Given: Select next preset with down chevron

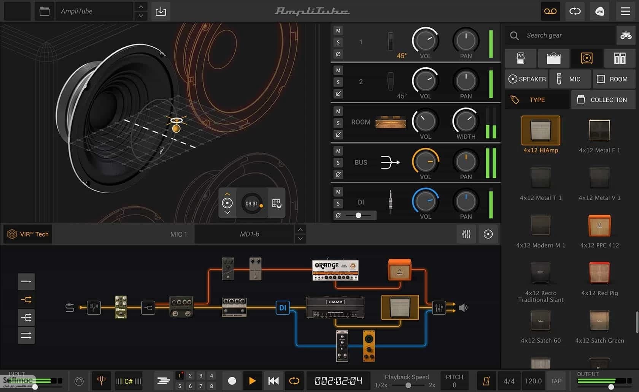Looking at the screenshot, I should 141,16.
